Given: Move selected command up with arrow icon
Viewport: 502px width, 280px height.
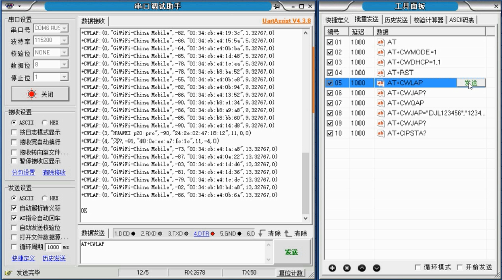Looking at the screenshot, I should [x=362, y=268].
